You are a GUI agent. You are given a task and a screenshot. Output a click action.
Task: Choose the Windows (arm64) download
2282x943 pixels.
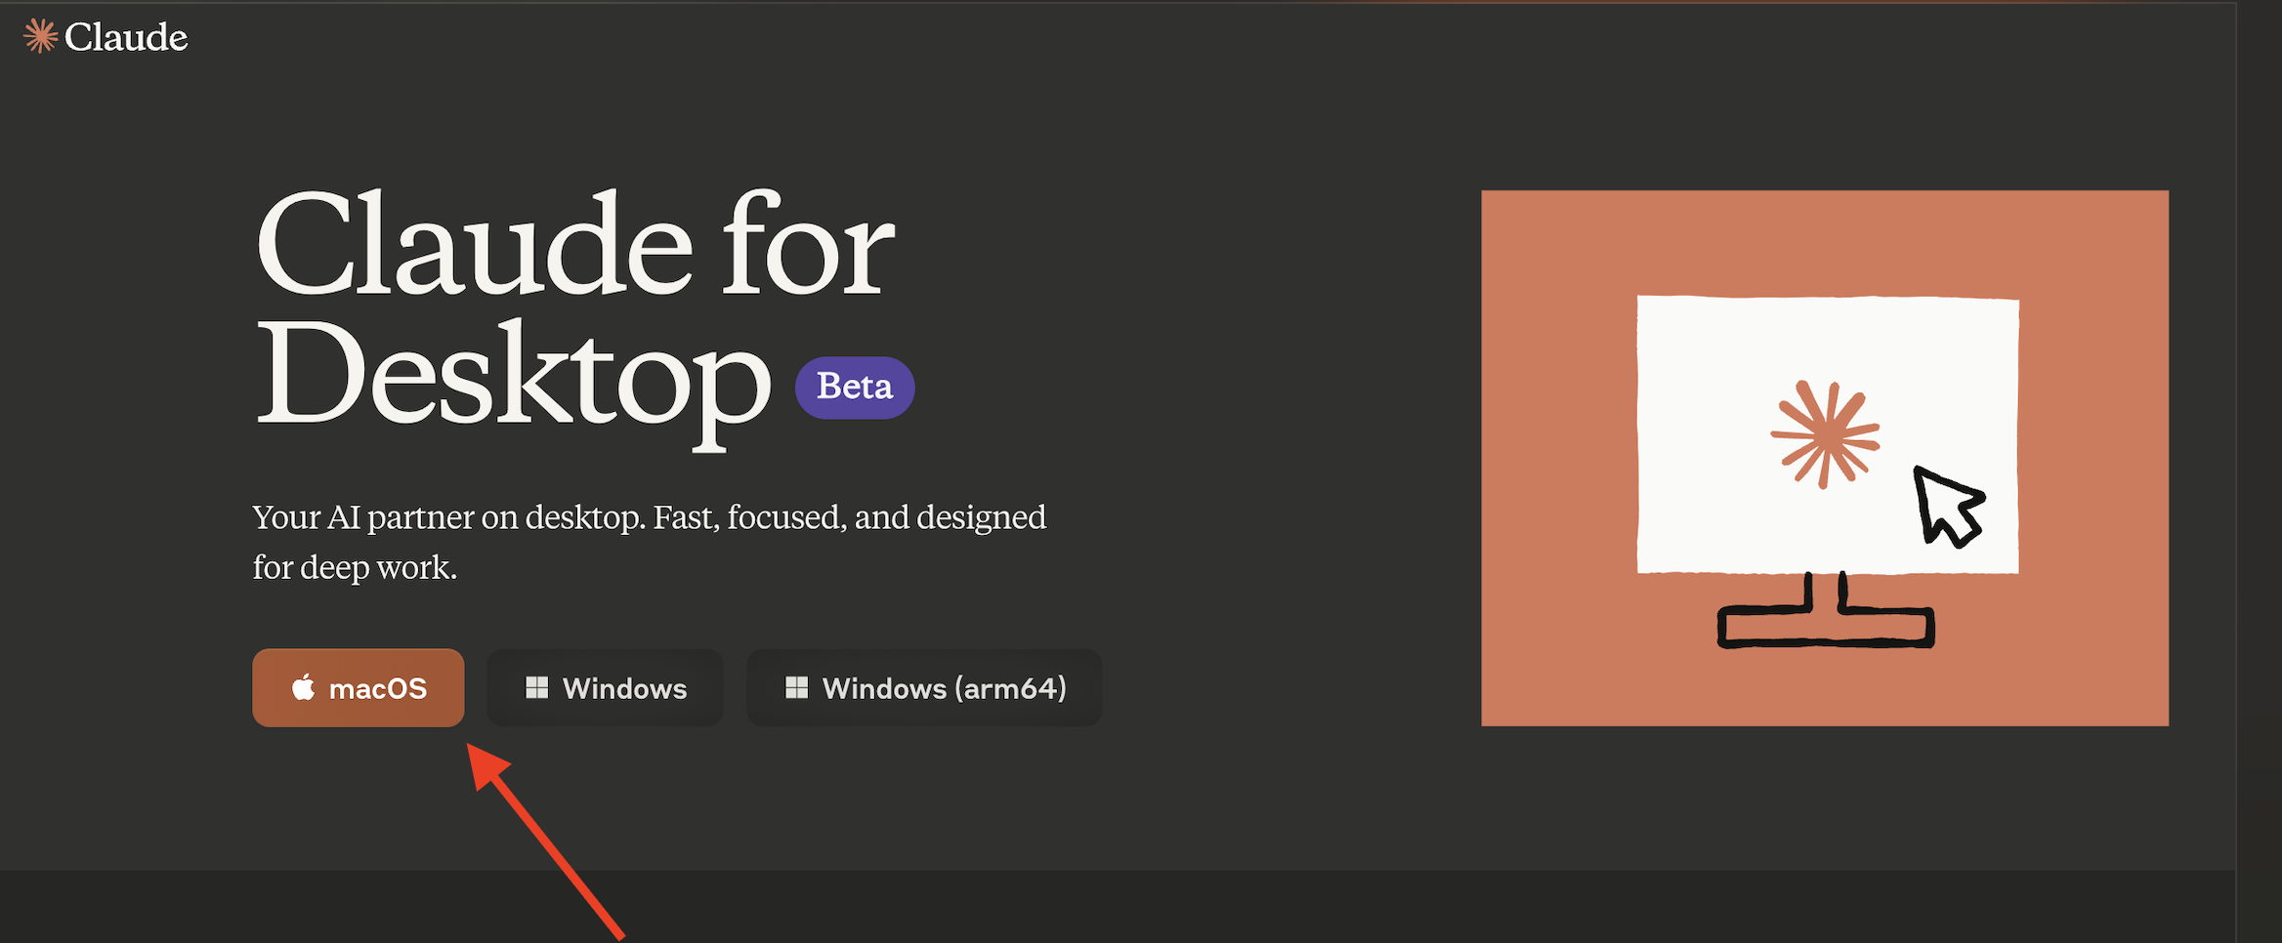click(x=924, y=688)
